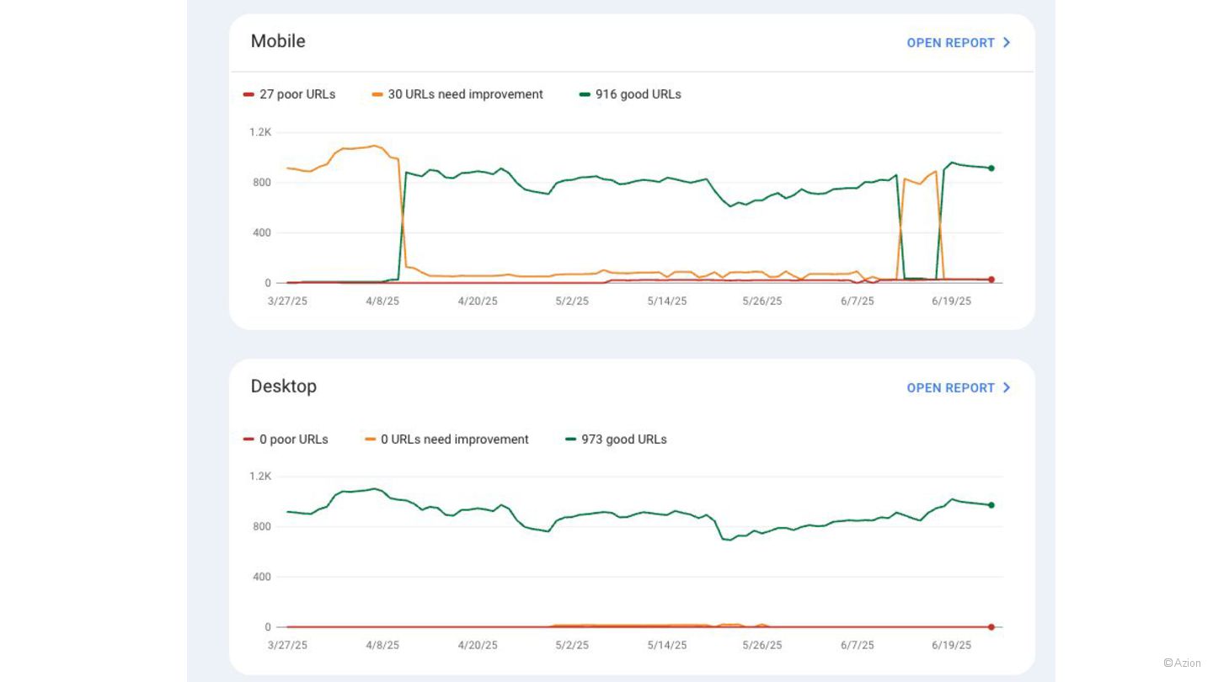The image size is (1213, 682).
Task: Click the red swatch for 27 poor URLs
Action: click(x=248, y=94)
